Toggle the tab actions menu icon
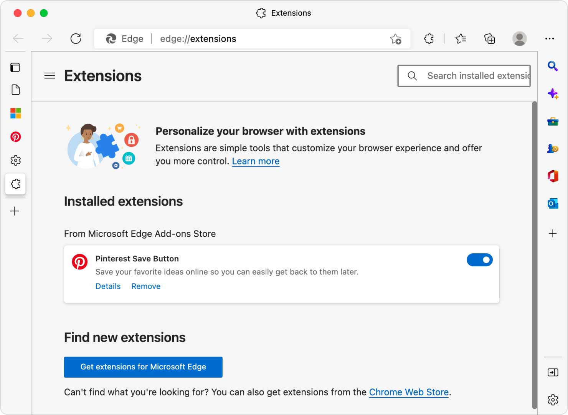 (x=15, y=68)
